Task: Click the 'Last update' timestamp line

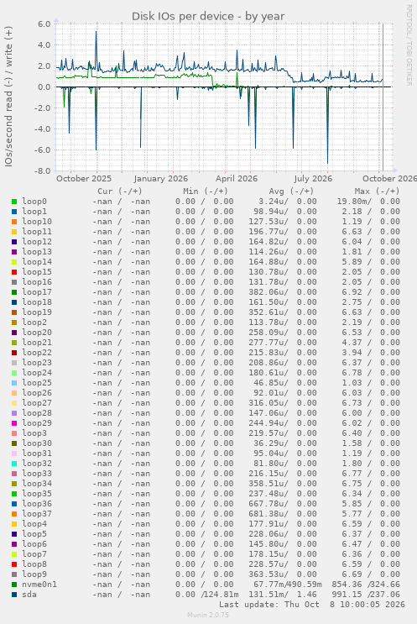Action: point(312,605)
